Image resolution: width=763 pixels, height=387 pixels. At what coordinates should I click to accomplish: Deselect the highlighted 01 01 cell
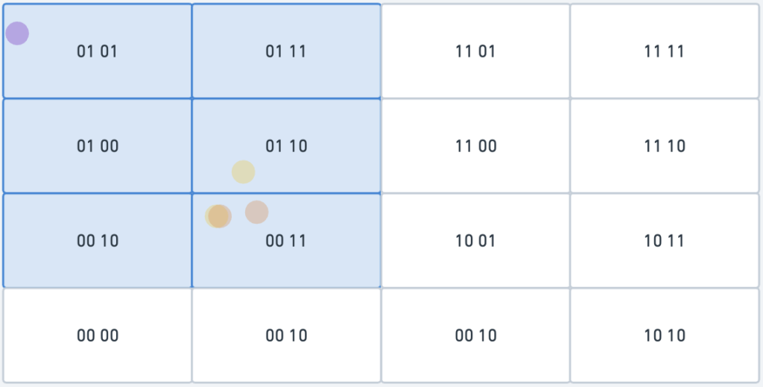pos(98,51)
